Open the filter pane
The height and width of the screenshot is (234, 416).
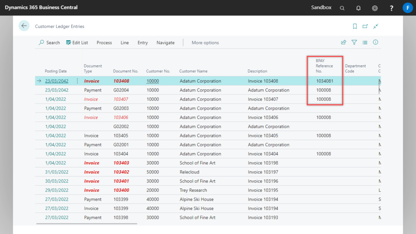point(354,42)
